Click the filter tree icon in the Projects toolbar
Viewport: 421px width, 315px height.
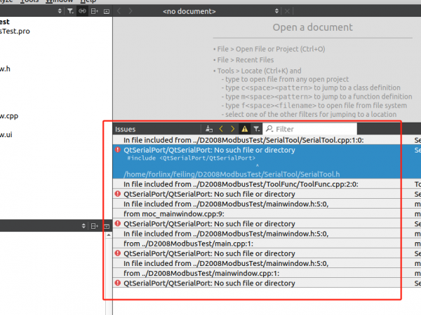coord(69,12)
